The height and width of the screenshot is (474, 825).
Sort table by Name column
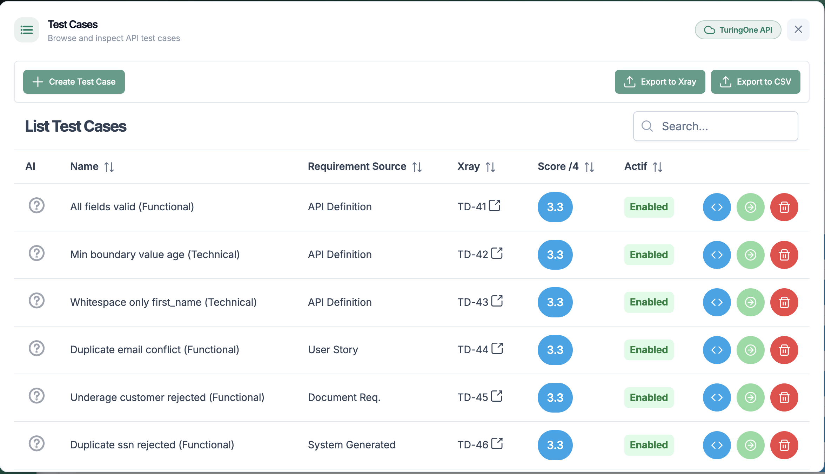[x=109, y=166]
